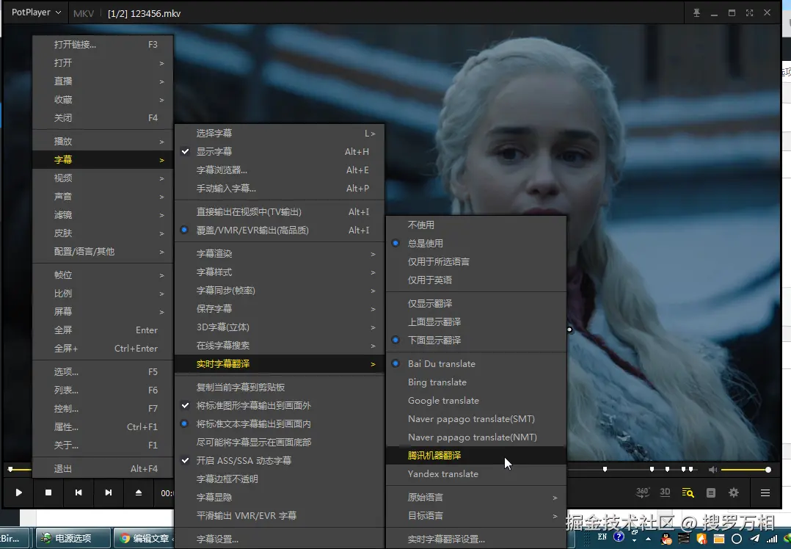The width and height of the screenshot is (791, 549).
Task: Click the hamburger menu icon in player
Action: pos(765,492)
